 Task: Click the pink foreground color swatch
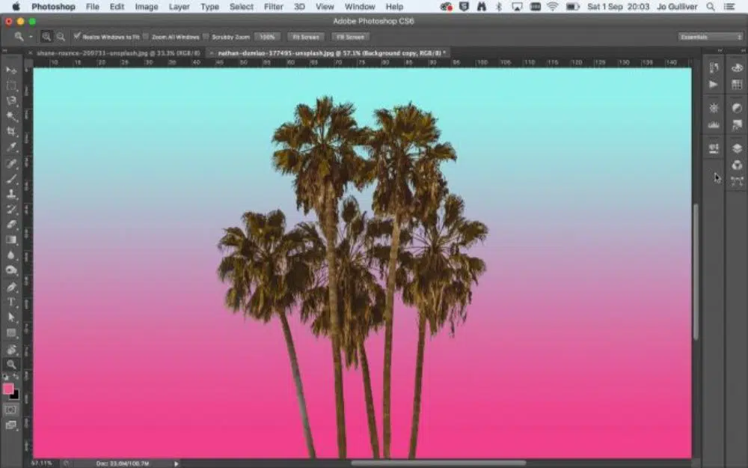point(8,389)
